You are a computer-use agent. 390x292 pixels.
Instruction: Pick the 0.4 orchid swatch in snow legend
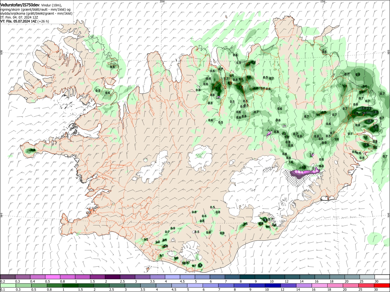pyautogui.click(x=38, y=277)
